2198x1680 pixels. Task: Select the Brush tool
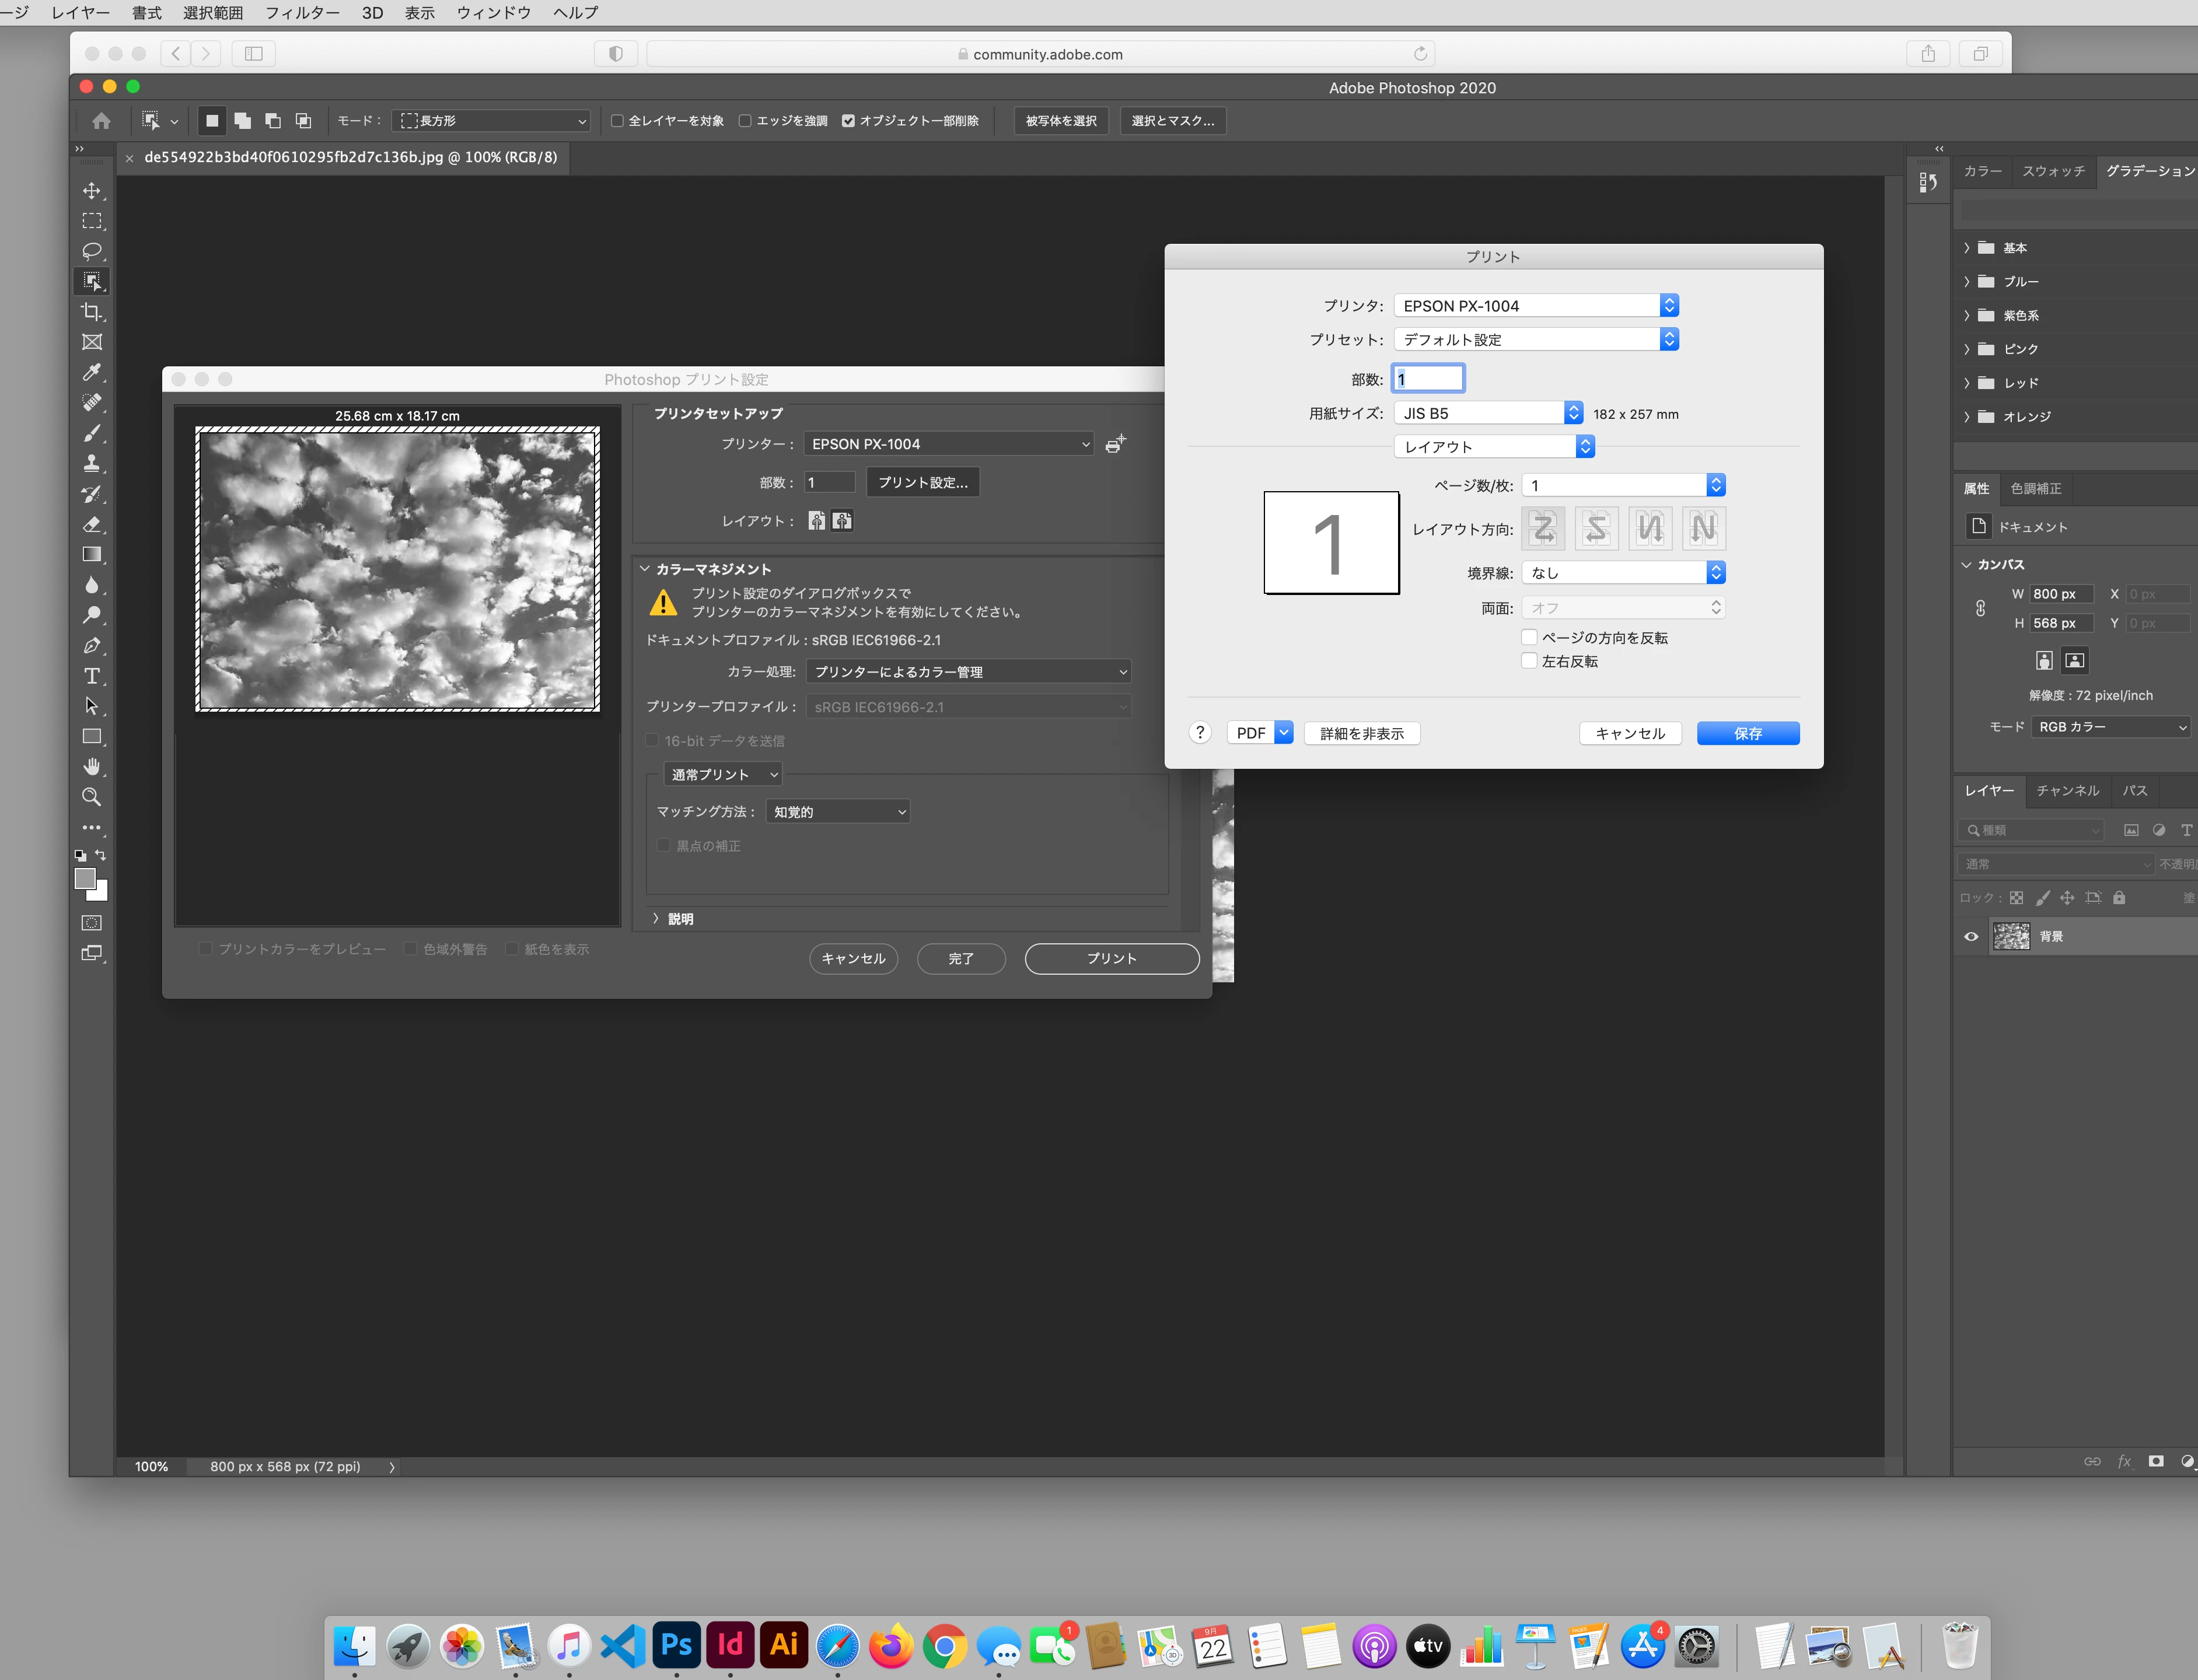pos(92,433)
